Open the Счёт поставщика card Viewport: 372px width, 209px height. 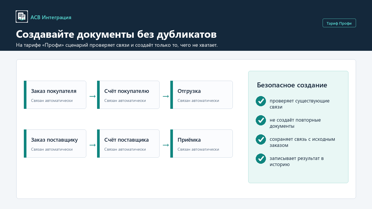(x=128, y=144)
